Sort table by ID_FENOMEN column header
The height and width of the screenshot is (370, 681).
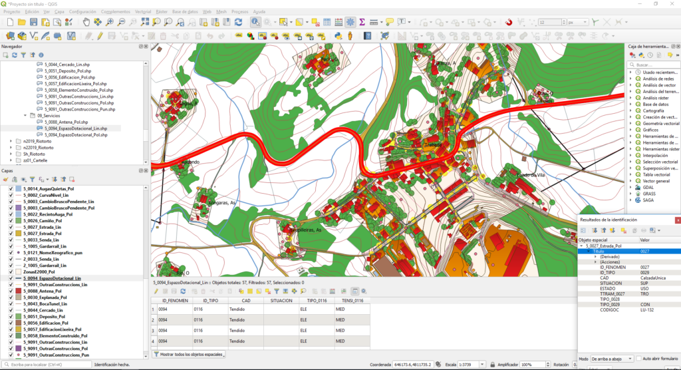(175, 300)
